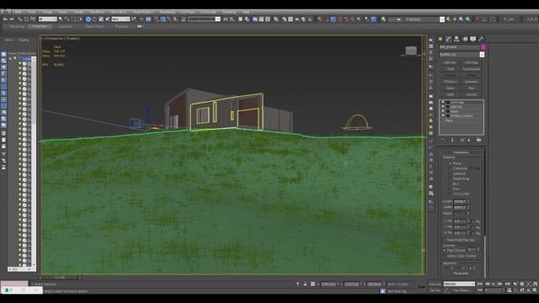Click the time slider at bottom of viewport
Viewport: 539px width, 303px height.
(60, 278)
